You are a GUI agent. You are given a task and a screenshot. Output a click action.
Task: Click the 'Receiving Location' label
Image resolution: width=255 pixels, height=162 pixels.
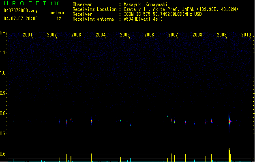pyautogui.click(x=94, y=9)
